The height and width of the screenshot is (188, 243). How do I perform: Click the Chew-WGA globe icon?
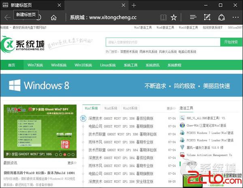click(x=182, y=125)
